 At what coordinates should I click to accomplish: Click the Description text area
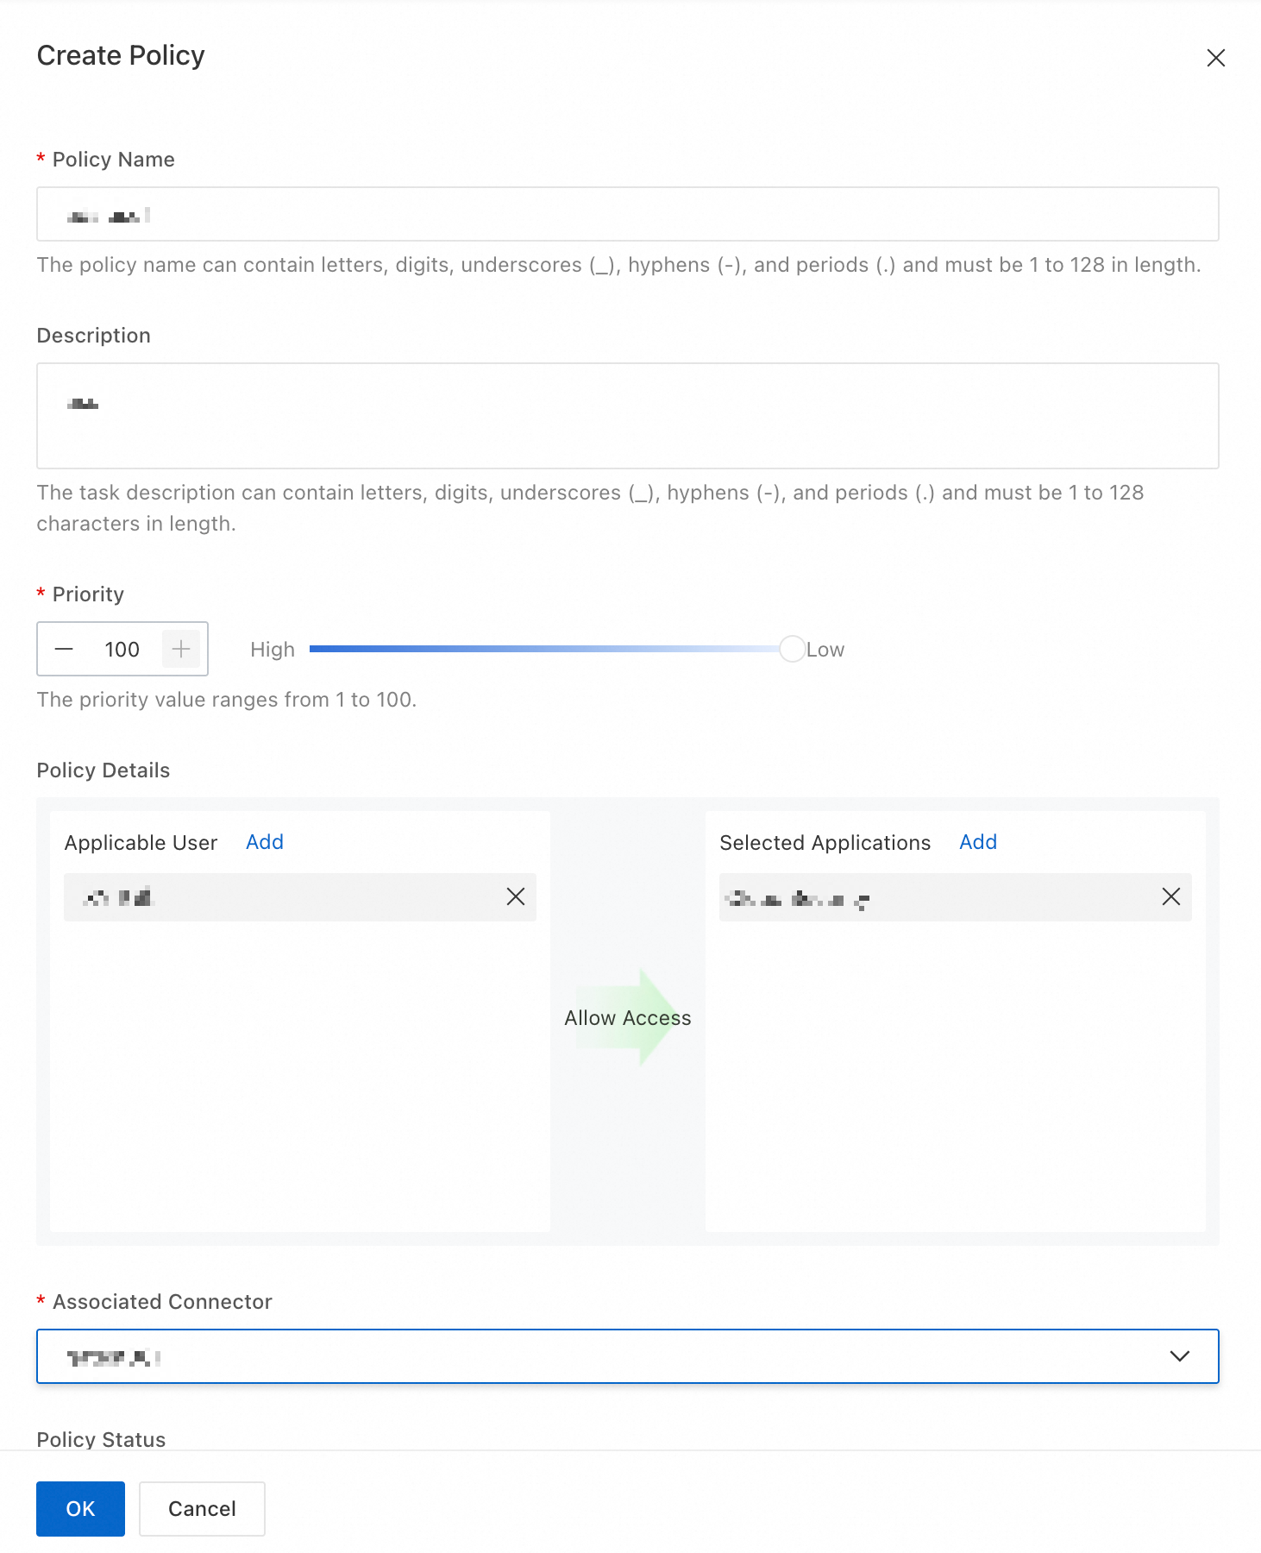[x=627, y=416]
